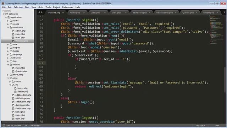The image size is (227, 128).
Task: Collapse the models folder
Action: pyautogui.click(x=8, y=65)
